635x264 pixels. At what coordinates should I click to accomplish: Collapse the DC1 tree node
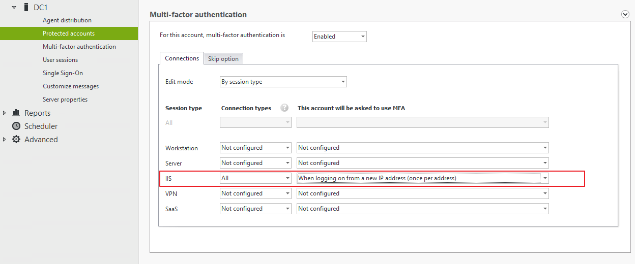pos(14,8)
